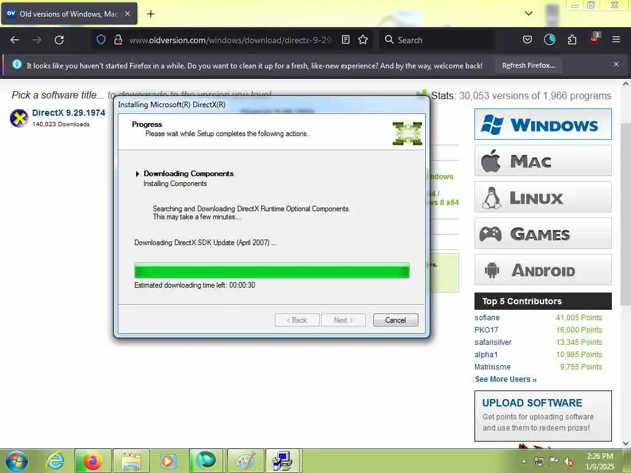The image size is (631, 473).
Task: Click contributor safarisilver link
Action: coord(493,342)
